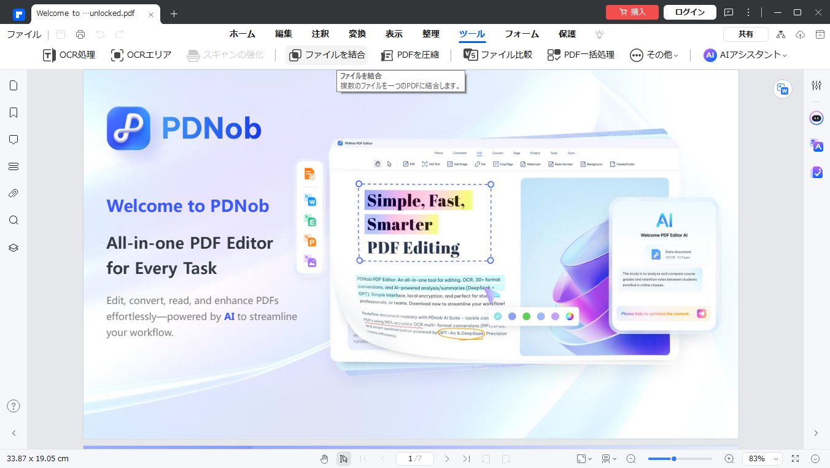Switch to the 整理 tab
The width and height of the screenshot is (830, 468).
tap(431, 34)
